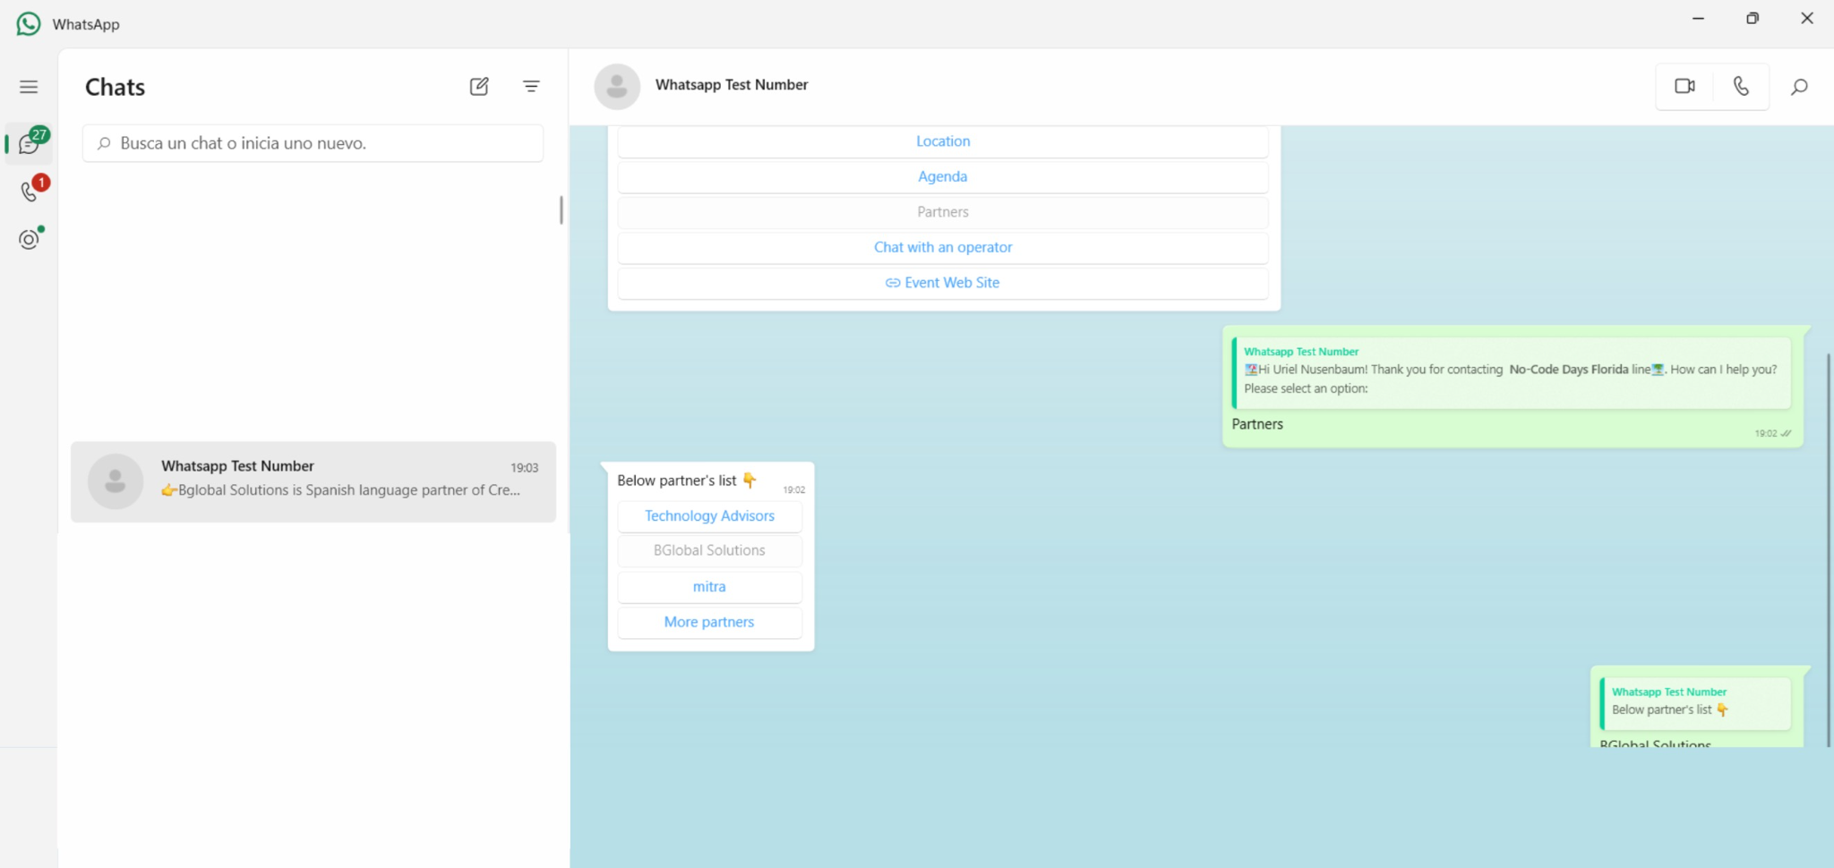This screenshot has height=868, width=1834.
Task: Select the Whatsapp Test Number chat row
Action: click(x=313, y=481)
